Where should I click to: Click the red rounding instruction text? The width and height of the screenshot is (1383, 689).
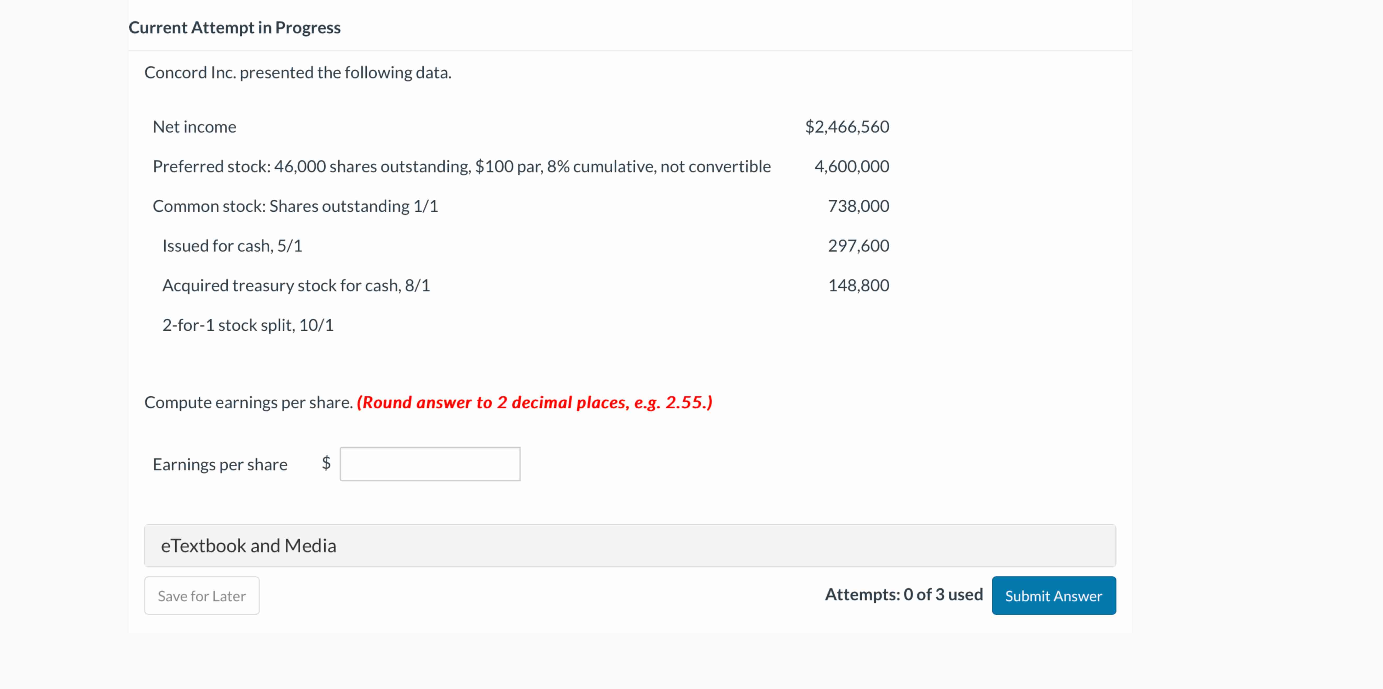pos(535,403)
